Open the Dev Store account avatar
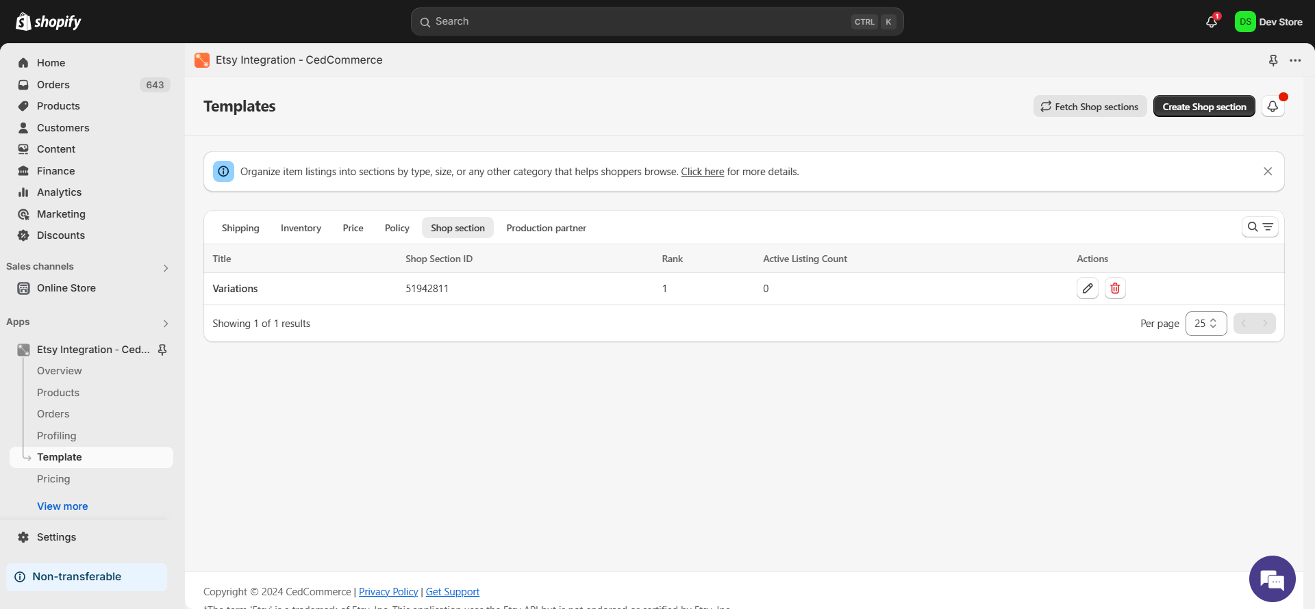This screenshot has width=1315, height=609. coord(1244,22)
